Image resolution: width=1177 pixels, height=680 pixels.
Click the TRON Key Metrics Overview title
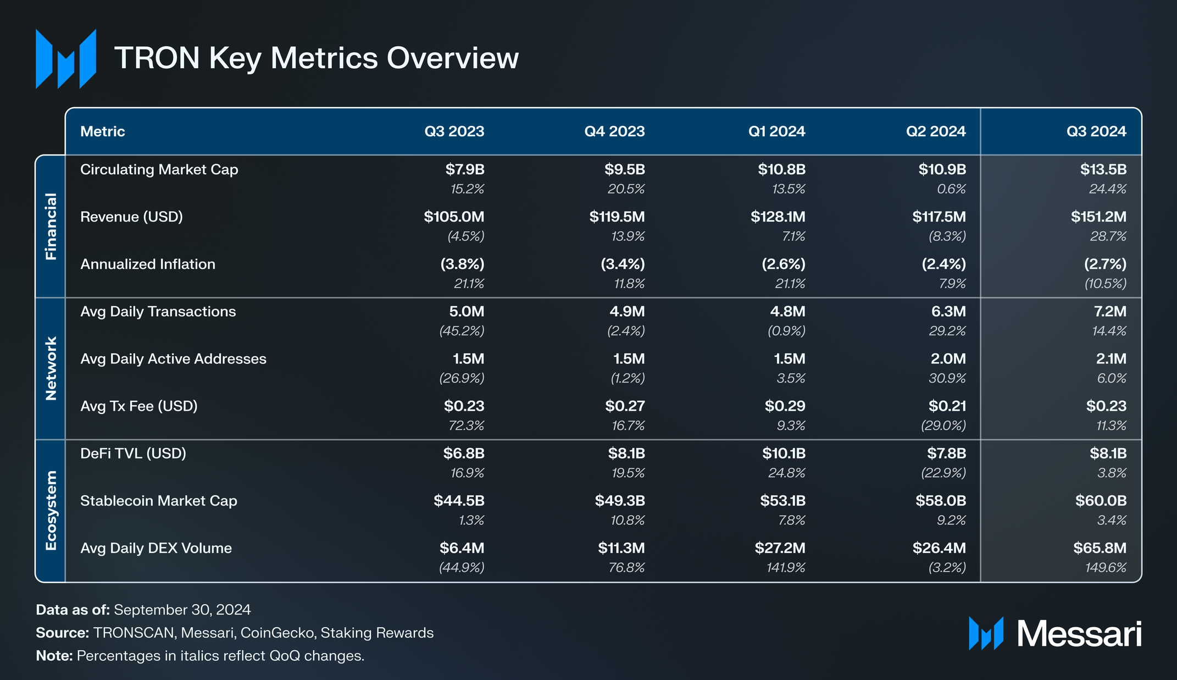(316, 58)
